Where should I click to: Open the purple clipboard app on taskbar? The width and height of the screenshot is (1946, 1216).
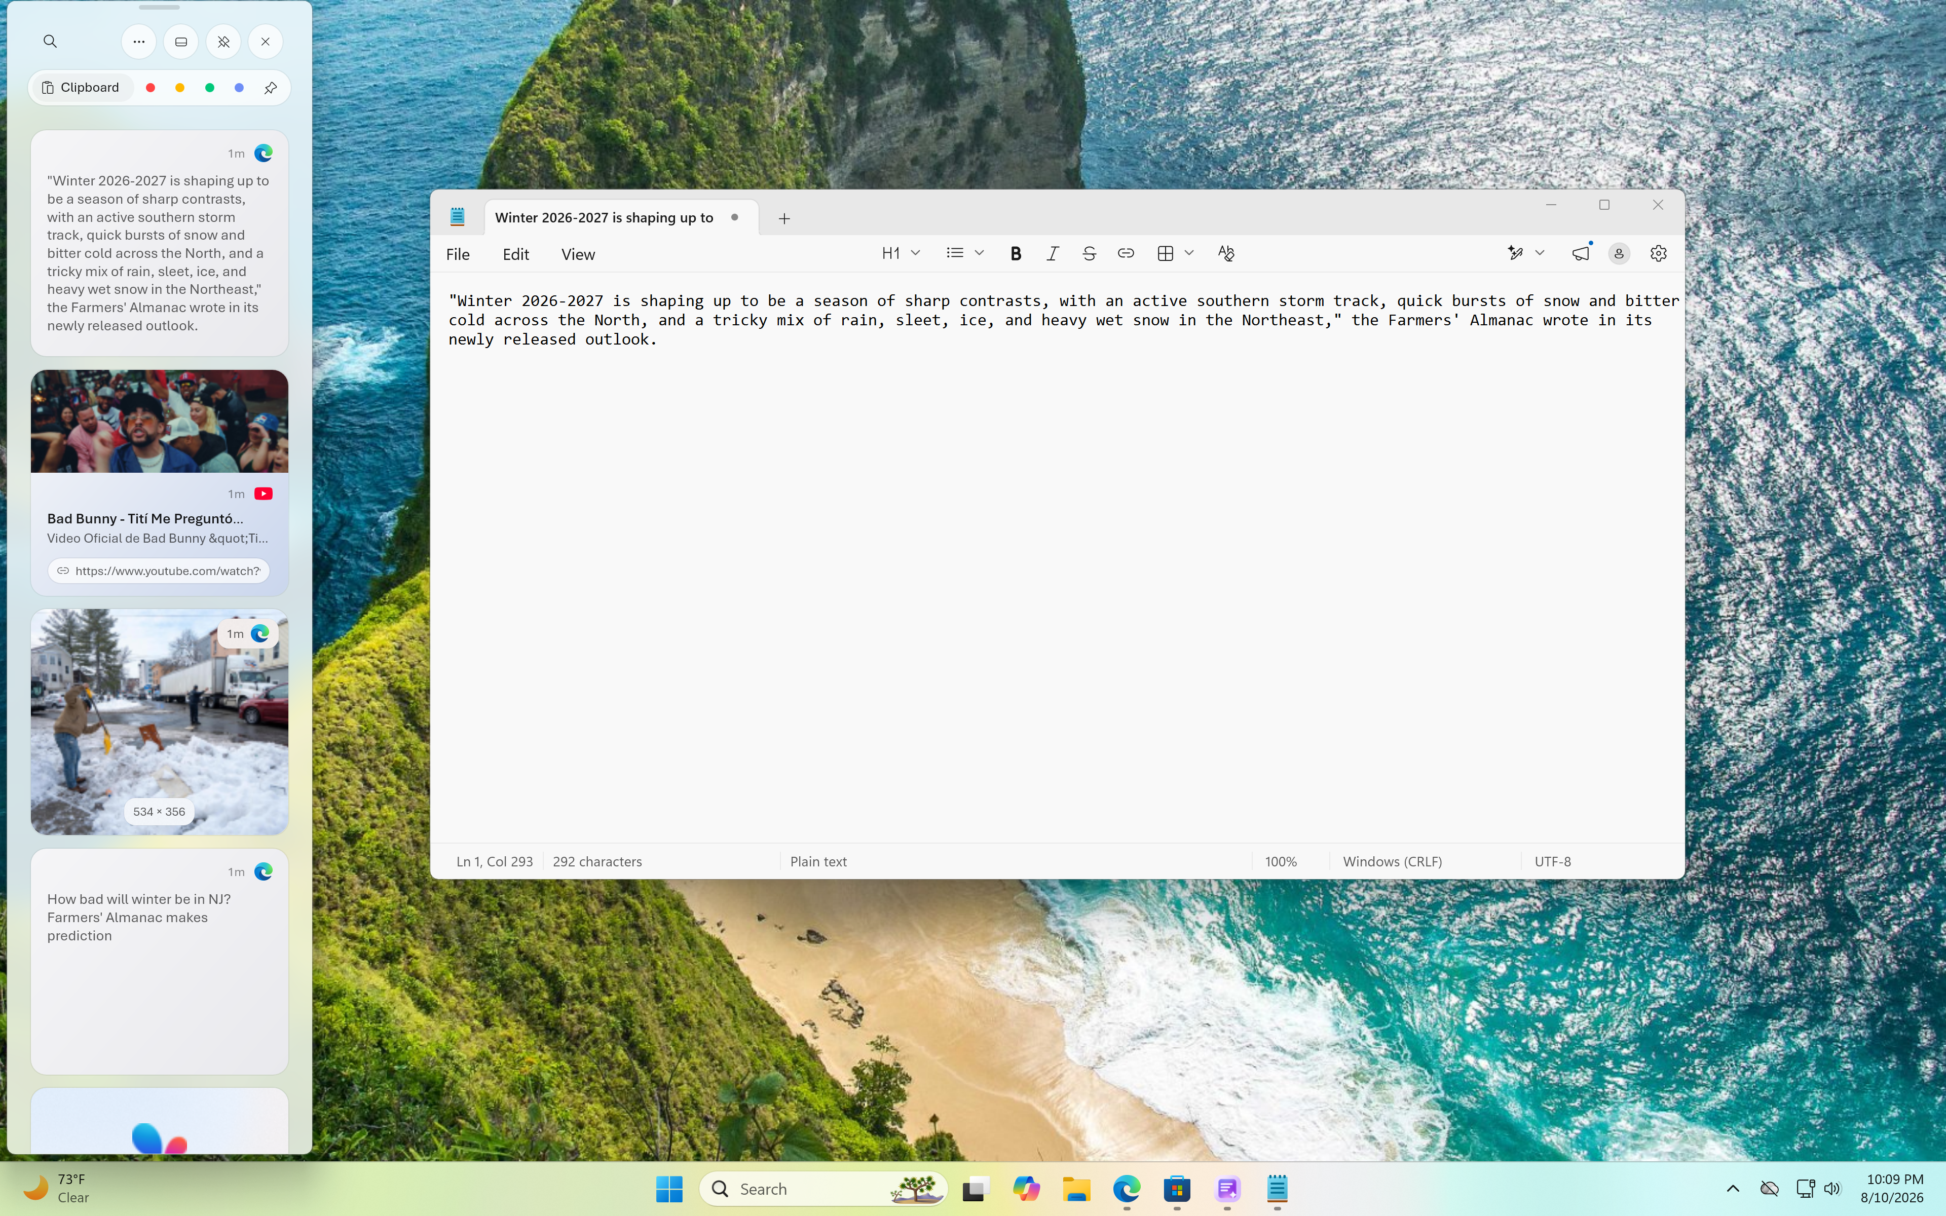[1227, 1189]
